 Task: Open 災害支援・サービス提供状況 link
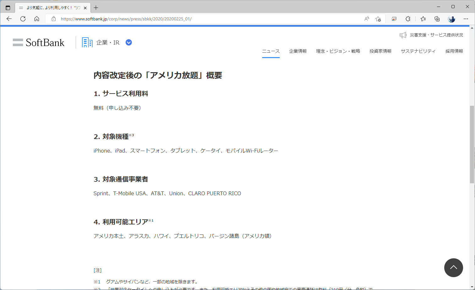coord(436,35)
